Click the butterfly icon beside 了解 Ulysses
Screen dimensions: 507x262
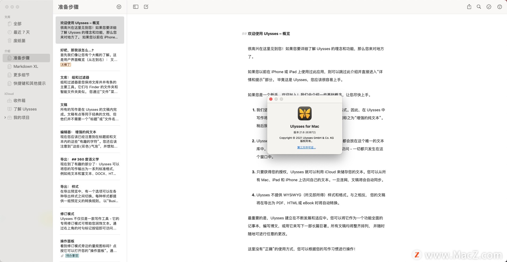click(x=10, y=109)
